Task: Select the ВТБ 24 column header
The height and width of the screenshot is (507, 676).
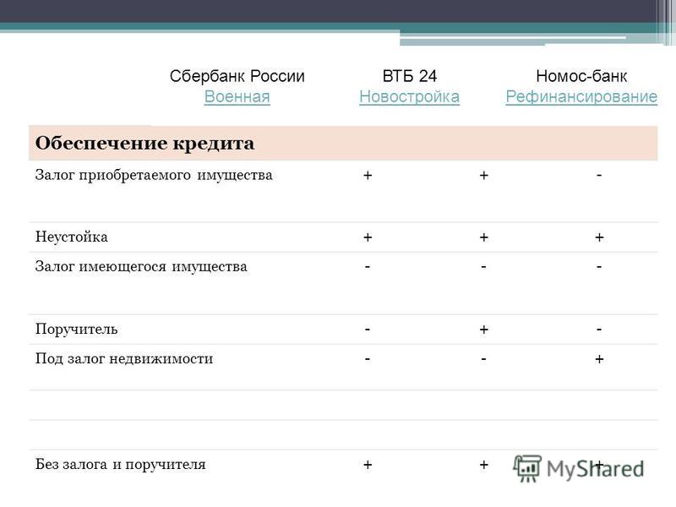Action: pos(410,76)
